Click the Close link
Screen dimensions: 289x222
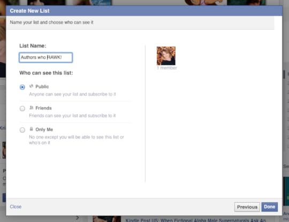coord(16,206)
